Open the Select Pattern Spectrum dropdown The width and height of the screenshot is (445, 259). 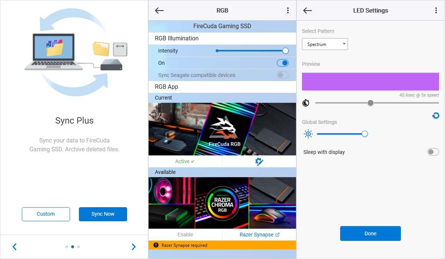pyautogui.click(x=325, y=44)
